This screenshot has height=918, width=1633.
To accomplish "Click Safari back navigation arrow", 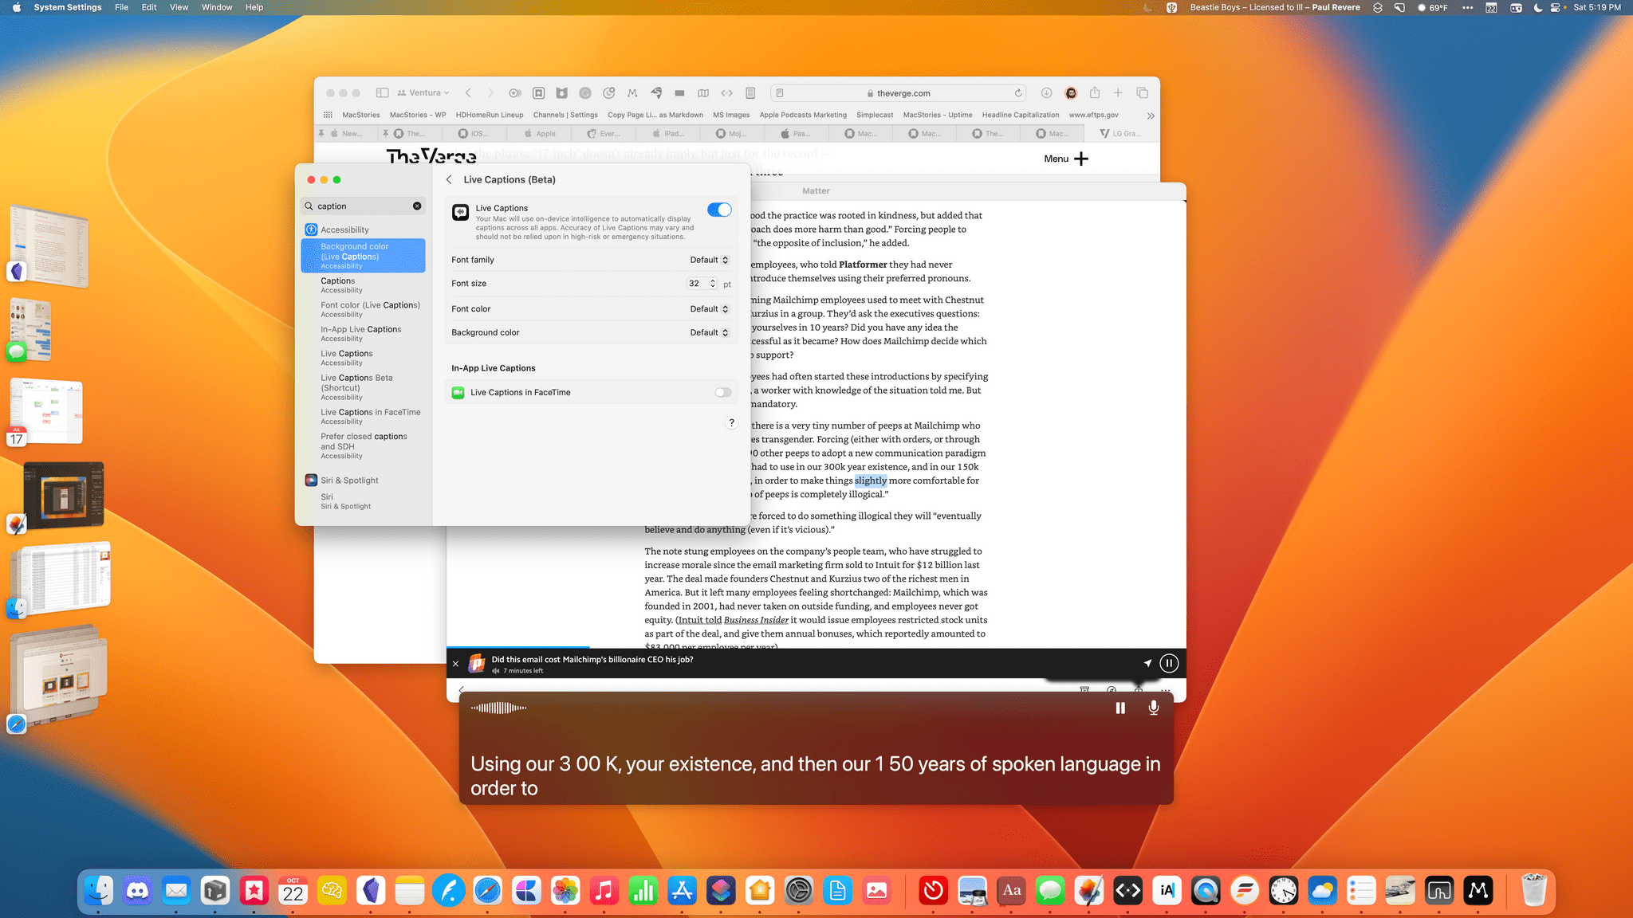I will point(468,92).
